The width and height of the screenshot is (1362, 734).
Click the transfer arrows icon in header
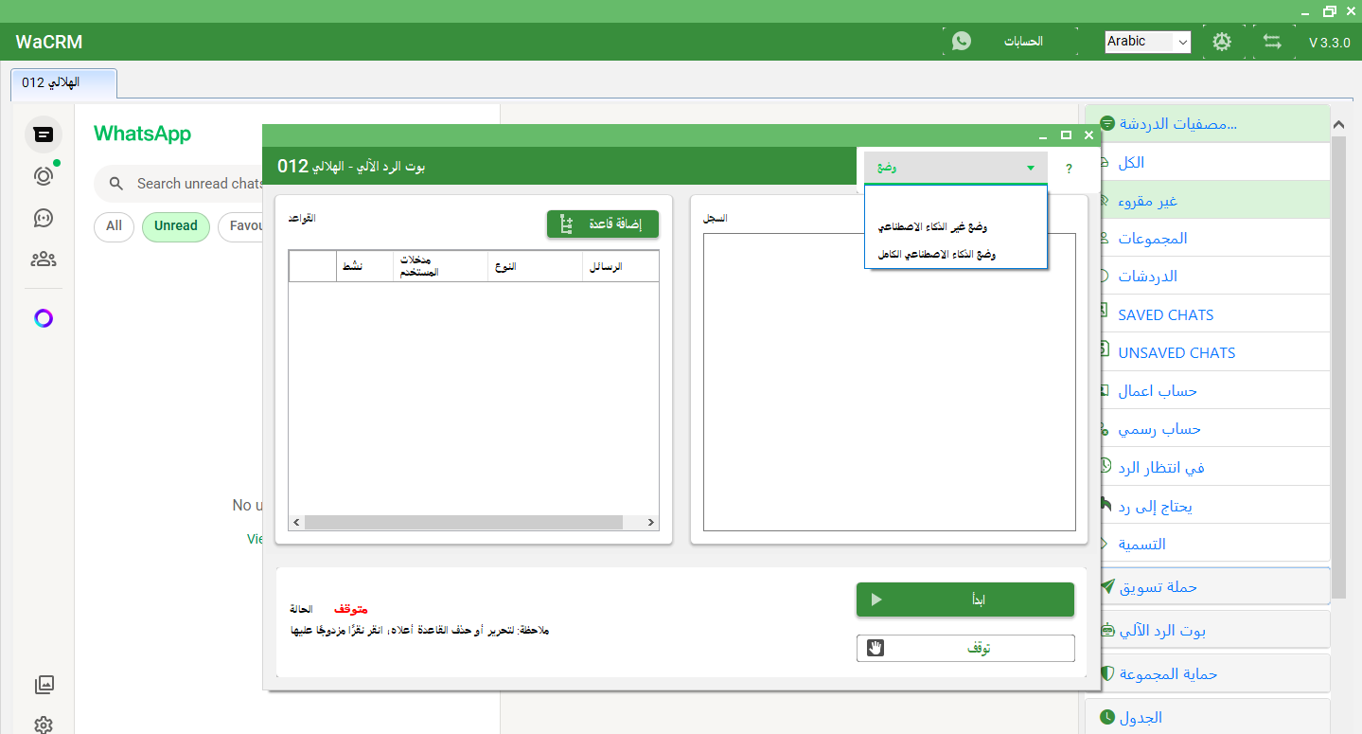point(1272,42)
